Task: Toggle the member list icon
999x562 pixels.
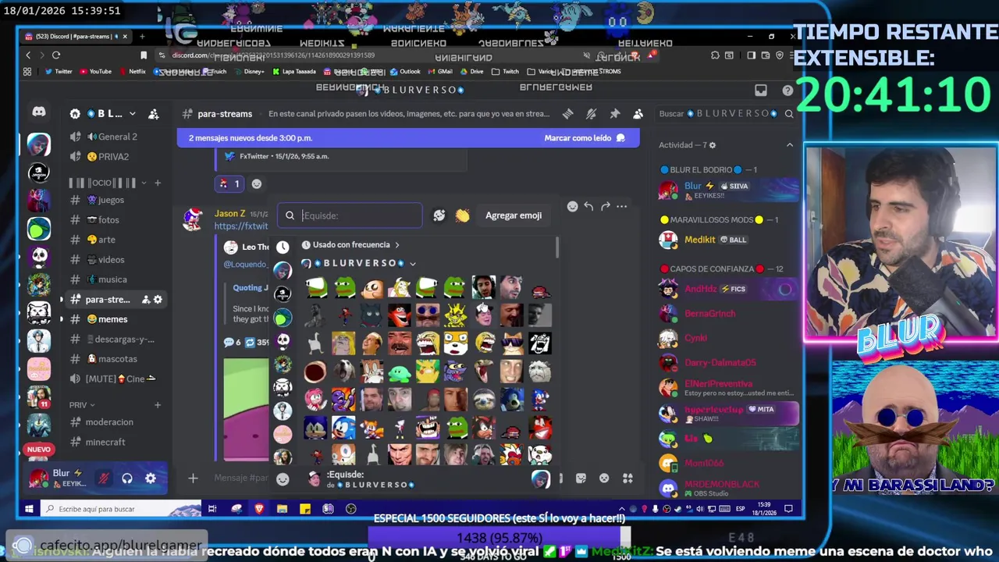Action: tap(638, 114)
